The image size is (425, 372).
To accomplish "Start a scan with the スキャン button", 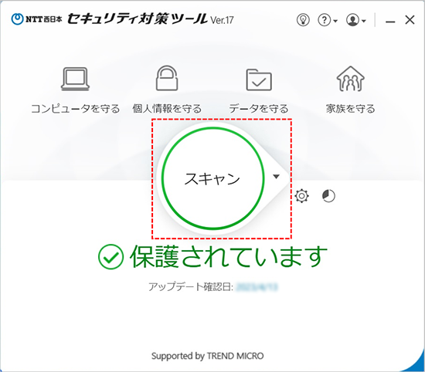I will coord(212,178).
